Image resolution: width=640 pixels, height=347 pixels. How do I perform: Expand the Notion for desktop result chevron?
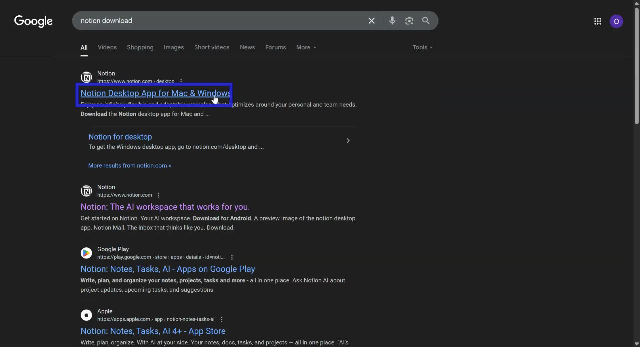click(348, 141)
